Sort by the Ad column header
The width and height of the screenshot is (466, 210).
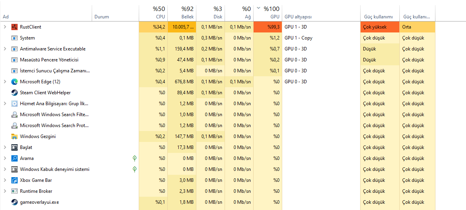[46, 13]
